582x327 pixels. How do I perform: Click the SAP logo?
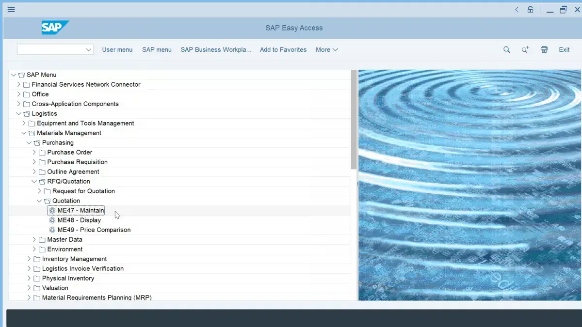[x=55, y=28]
